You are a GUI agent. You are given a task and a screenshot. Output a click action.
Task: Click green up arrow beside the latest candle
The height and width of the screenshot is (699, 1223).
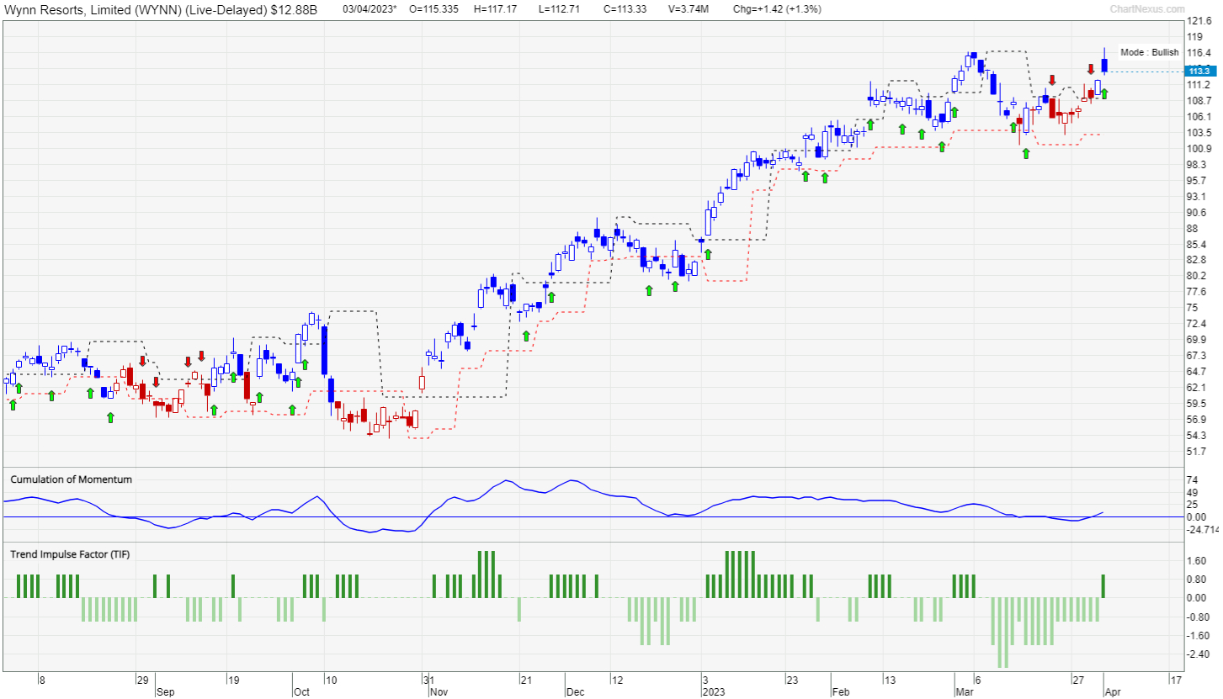(x=1104, y=93)
